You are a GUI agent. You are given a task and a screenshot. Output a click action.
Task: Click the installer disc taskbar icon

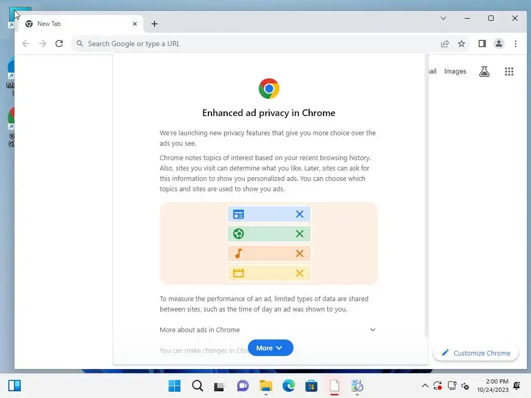(x=357, y=386)
